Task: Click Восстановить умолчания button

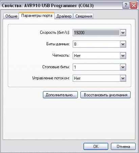Action: pyautogui.click(x=106, y=95)
